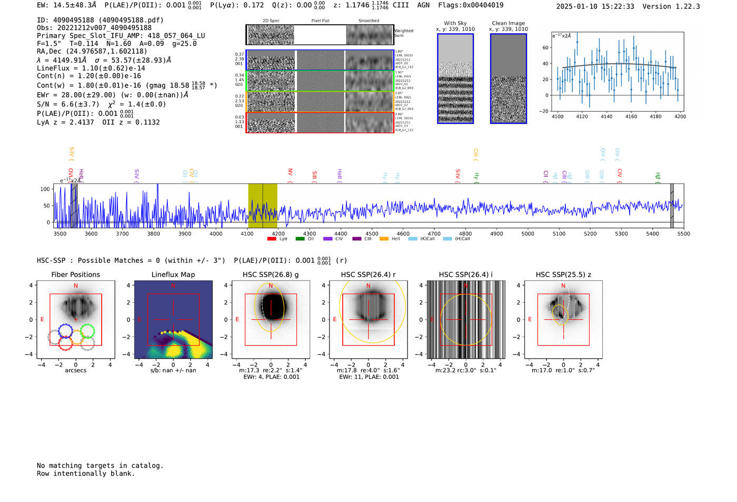Open the Lineflux Map panel
Screen dimensions: 737x502
coord(173,320)
